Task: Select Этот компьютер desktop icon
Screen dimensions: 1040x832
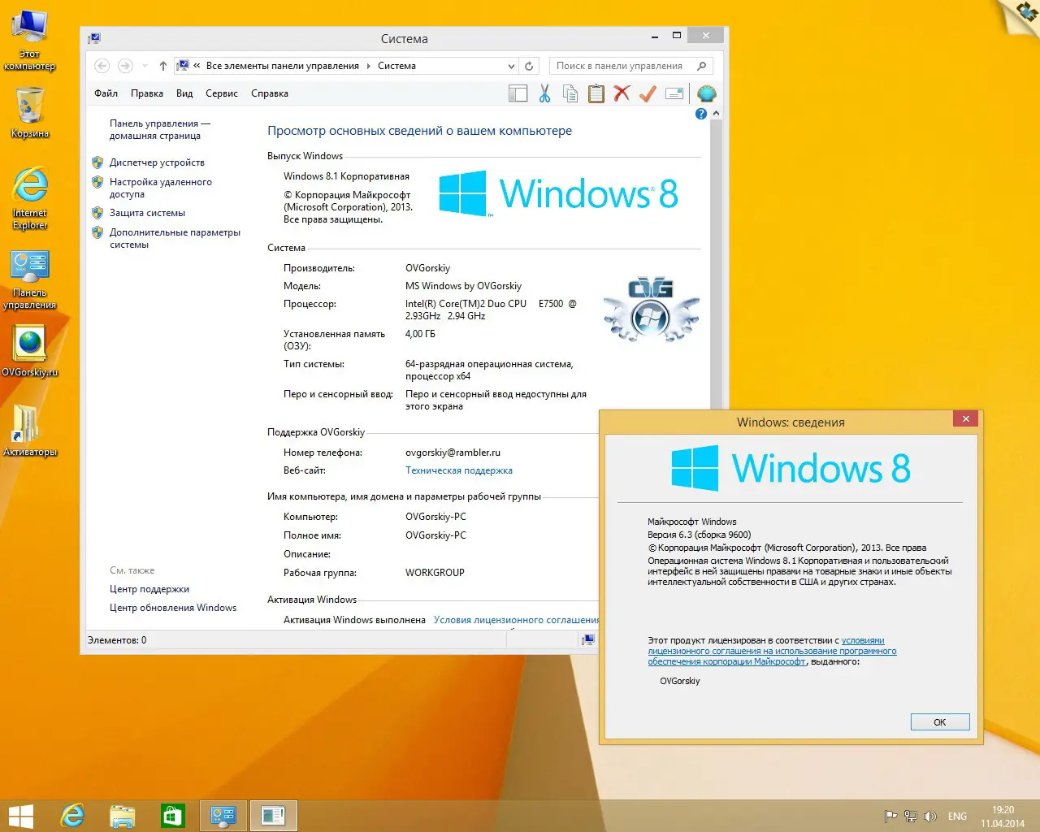Action: pyautogui.click(x=30, y=39)
